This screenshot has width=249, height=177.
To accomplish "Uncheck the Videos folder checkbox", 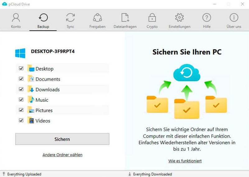I will (21, 120).
